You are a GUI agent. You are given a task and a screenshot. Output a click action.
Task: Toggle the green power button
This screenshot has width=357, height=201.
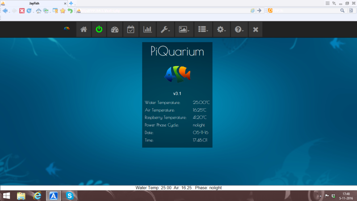(x=99, y=30)
